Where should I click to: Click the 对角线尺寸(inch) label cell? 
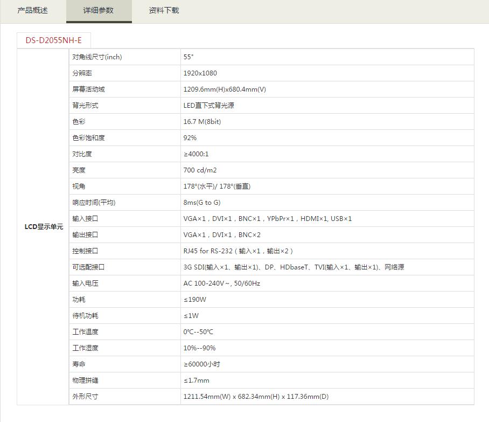click(97, 57)
